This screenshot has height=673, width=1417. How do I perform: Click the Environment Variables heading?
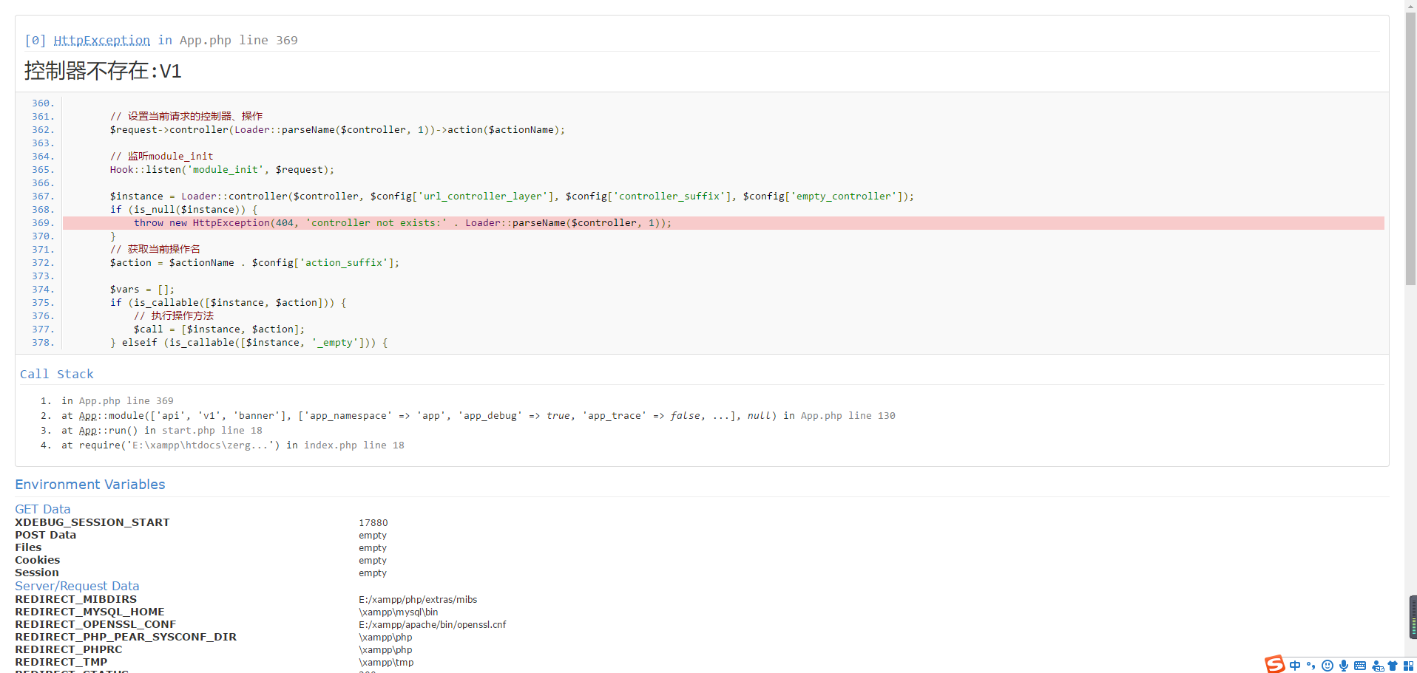tap(90, 484)
